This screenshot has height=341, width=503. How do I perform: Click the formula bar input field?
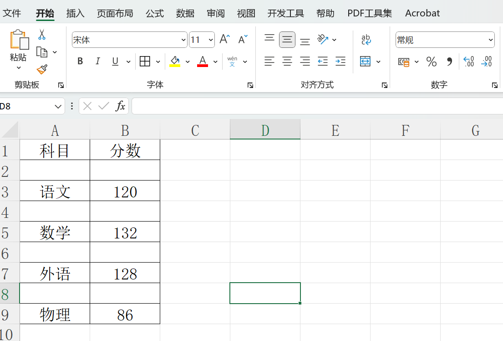tap(317, 106)
